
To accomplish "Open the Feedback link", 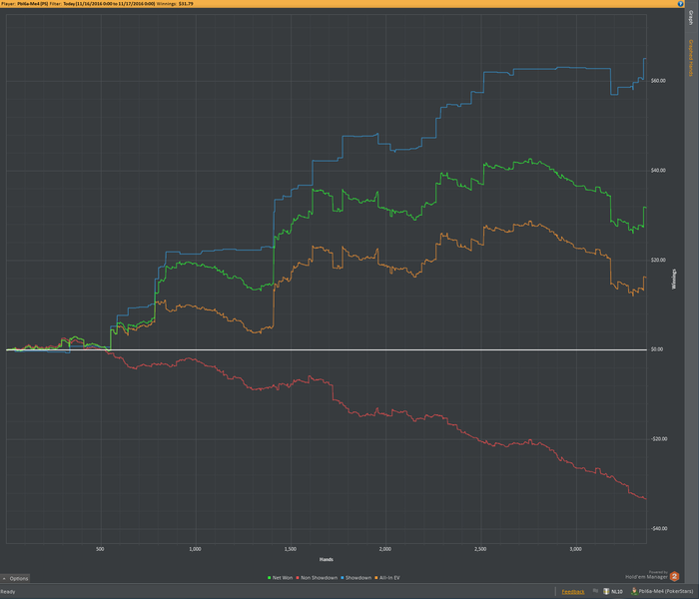I will (573, 591).
